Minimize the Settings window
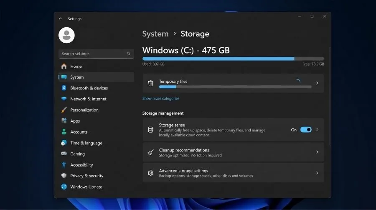This screenshot has height=210, width=376. [x=300, y=16]
